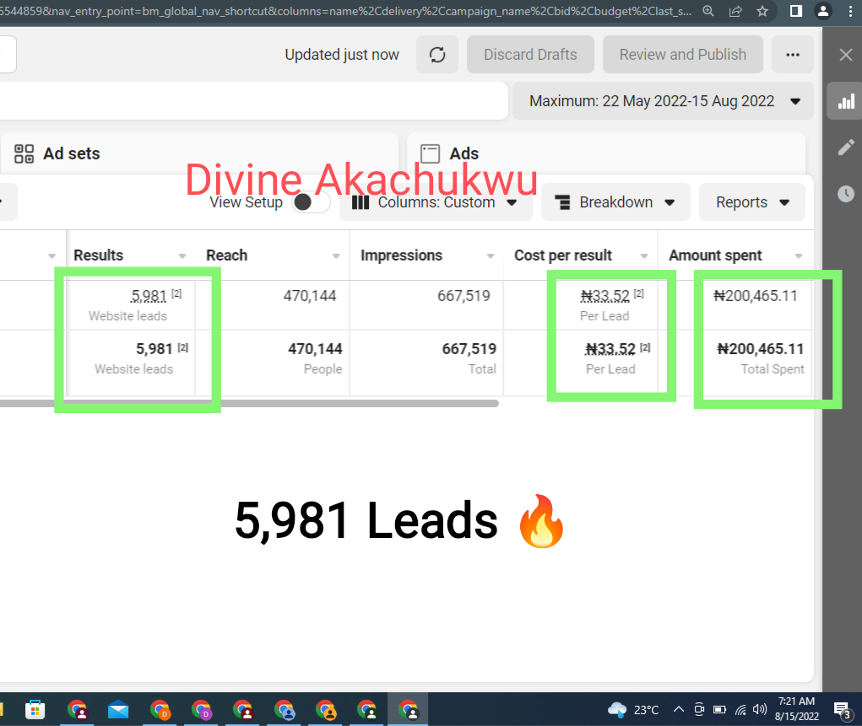Click the Review and Publish button
The height and width of the screenshot is (726, 862).
(682, 55)
